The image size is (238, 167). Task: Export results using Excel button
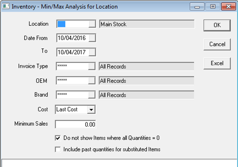tap(217, 63)
